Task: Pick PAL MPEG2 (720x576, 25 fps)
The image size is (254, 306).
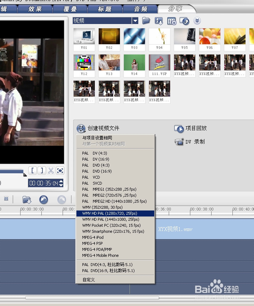Action: point(115,195)
